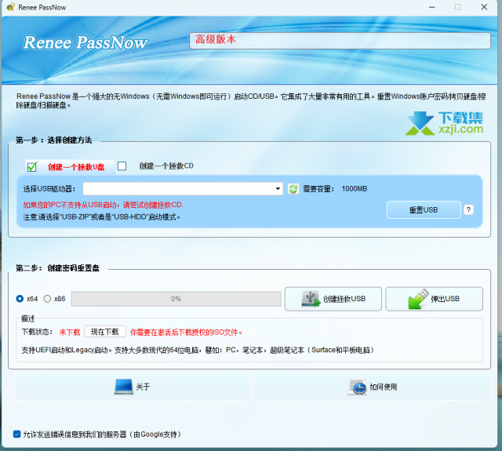
Task: Close the Renee PassNow window
Action: pyautogui.click(x=484, y=7)
